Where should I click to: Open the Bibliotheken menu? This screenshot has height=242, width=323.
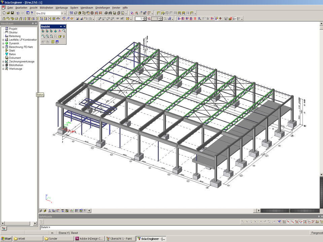pyautogui.click(x=46, y=7)
